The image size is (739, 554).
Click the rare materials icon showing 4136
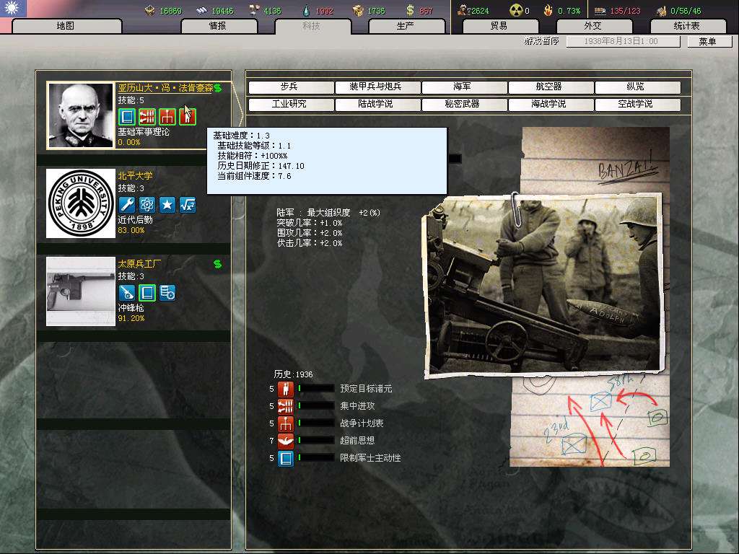point(254,10)
